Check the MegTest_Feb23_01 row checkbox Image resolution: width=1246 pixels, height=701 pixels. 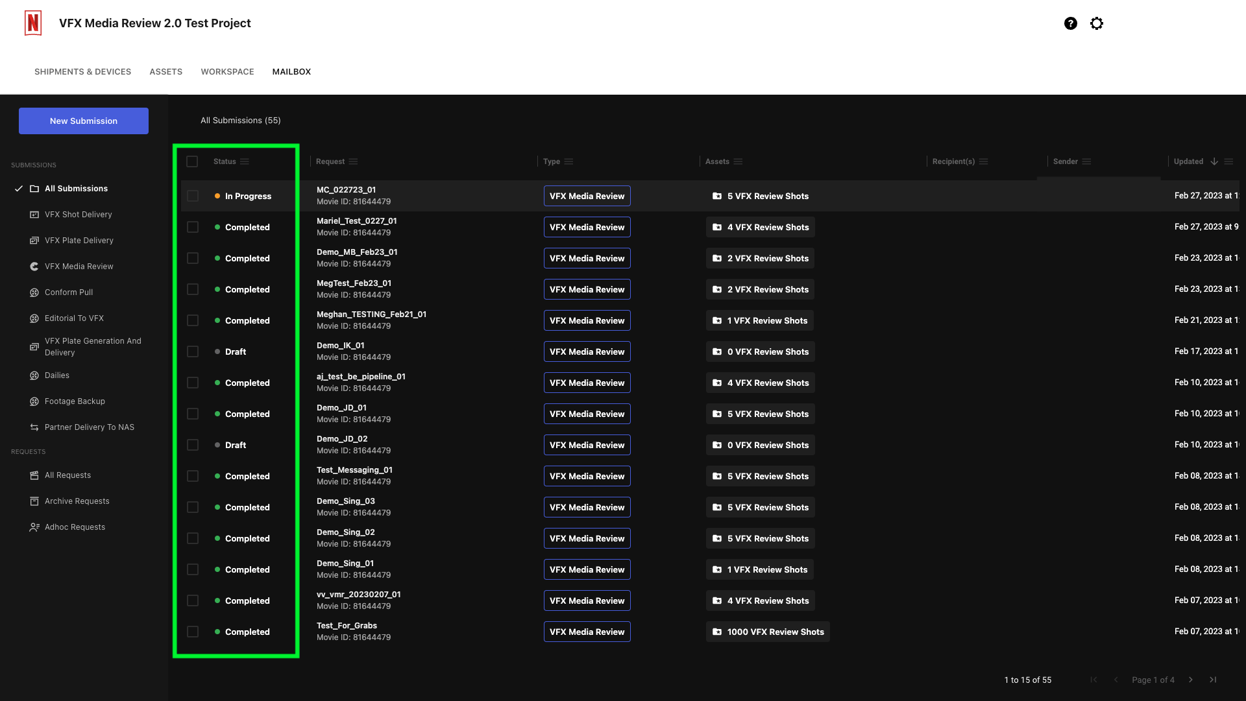coord(193,289)
